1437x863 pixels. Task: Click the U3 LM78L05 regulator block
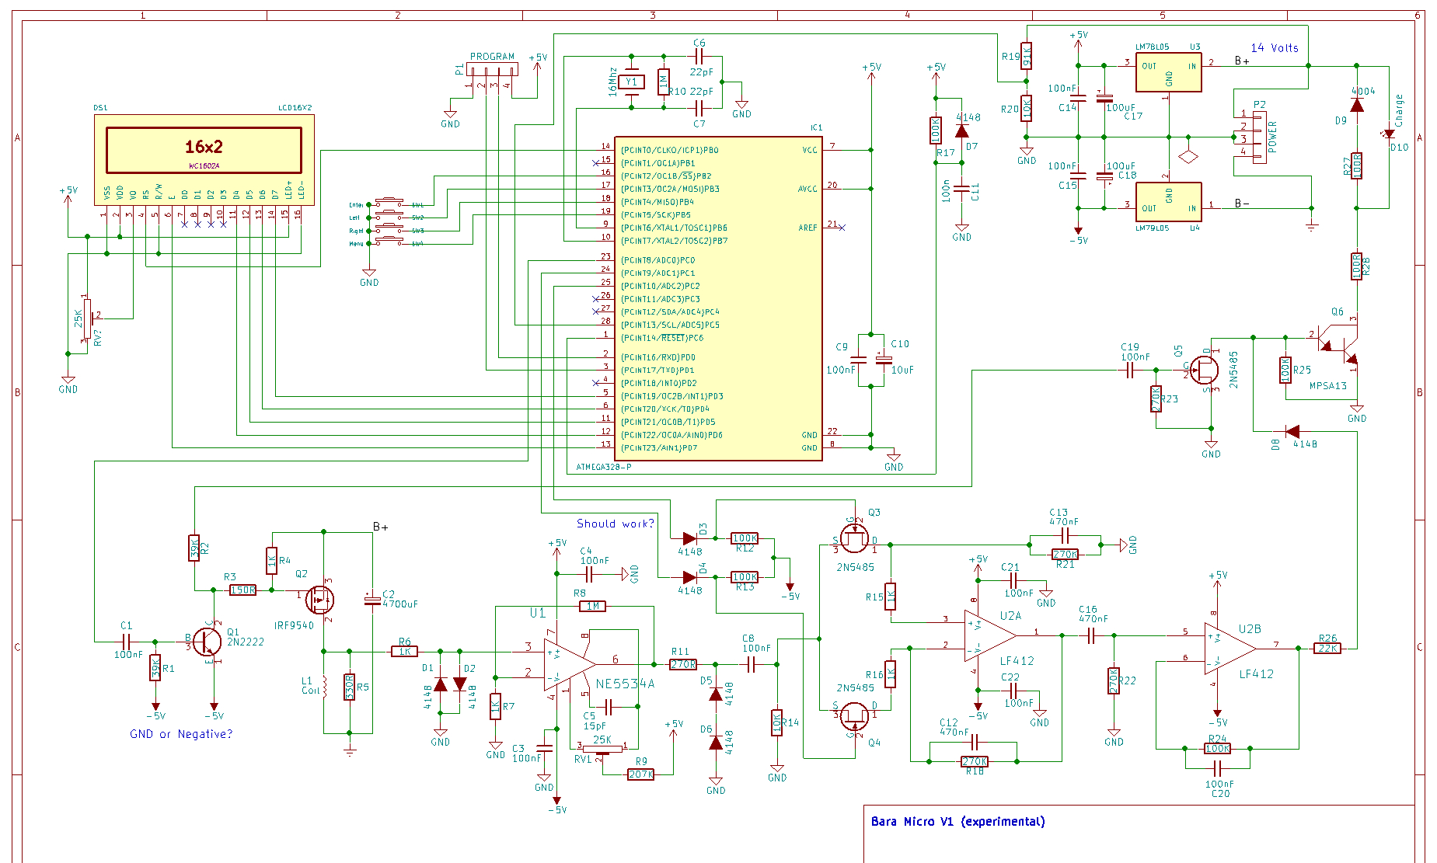[x=1168, y=72]
